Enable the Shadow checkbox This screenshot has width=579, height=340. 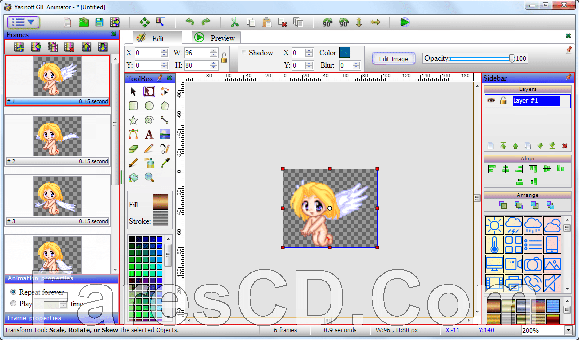(244, 52)
